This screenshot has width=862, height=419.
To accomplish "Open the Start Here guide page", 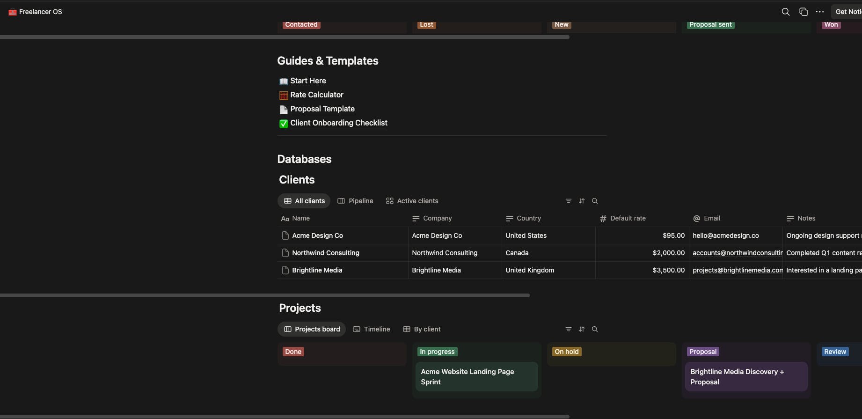I will point(308,81).
